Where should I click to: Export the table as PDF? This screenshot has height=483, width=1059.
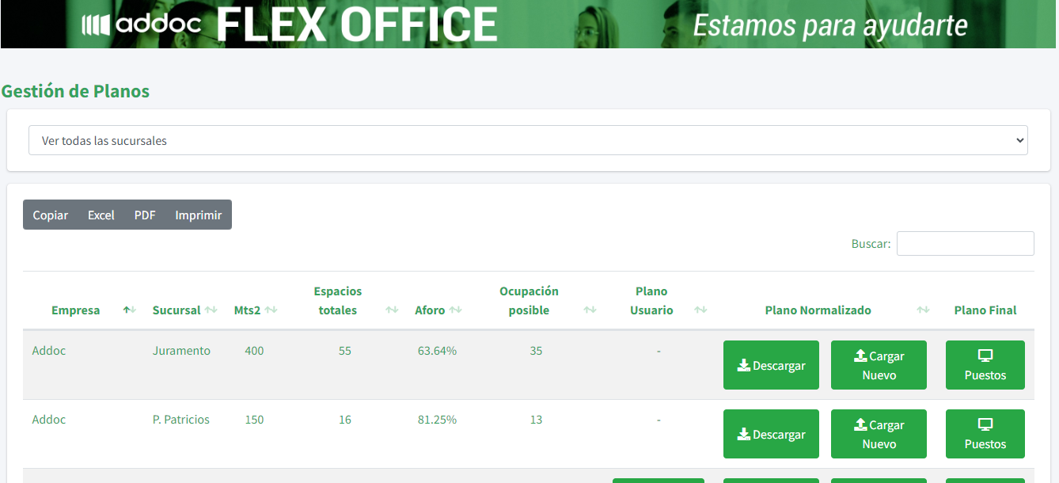[145, 215]
